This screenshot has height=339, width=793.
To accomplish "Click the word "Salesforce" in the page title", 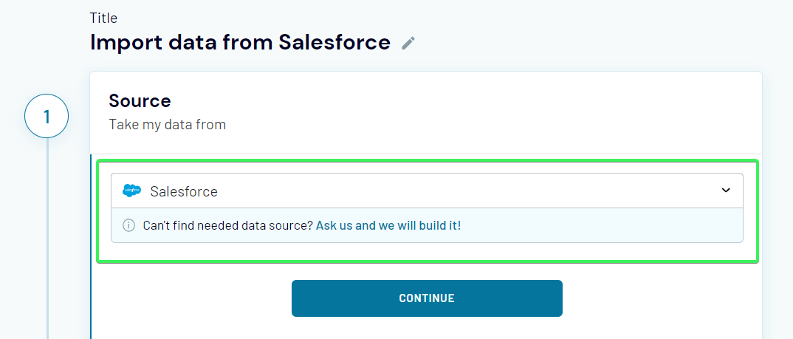I will 334,42.
